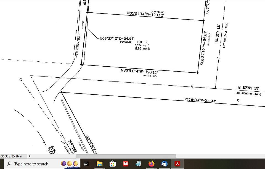265x169 pixels.
Task: Click the left arrow of horizontal scrollbar
Action: coord(30,156)
